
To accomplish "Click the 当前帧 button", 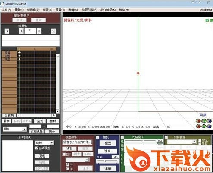I will click(9, 115).
